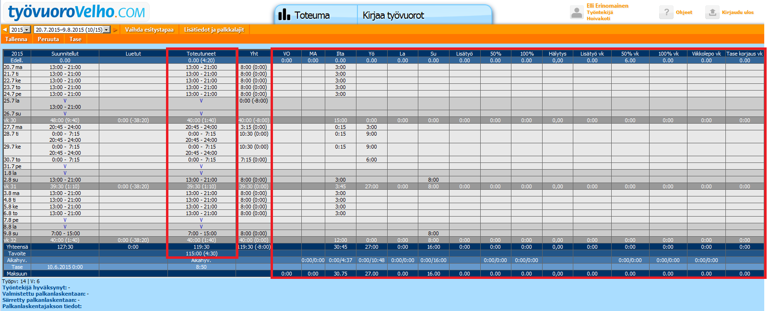Click the 100% vk column header
This screenshot has height=311, width=770.
click(x=668, y=54)
